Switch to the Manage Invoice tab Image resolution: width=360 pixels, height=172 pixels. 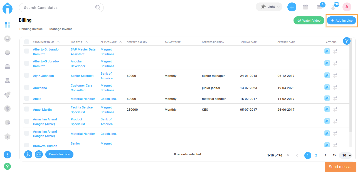61,29
